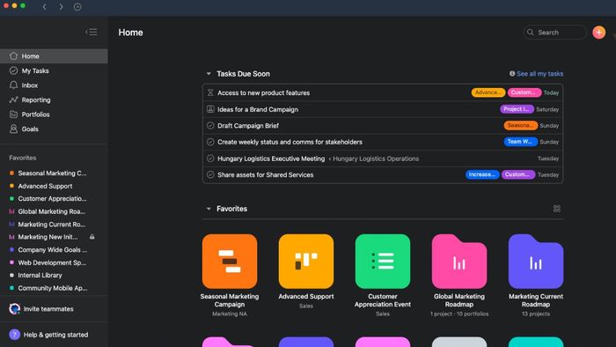
Task: Open the Global Marketing Roadmap pink folder
Action: pos(459,262)
